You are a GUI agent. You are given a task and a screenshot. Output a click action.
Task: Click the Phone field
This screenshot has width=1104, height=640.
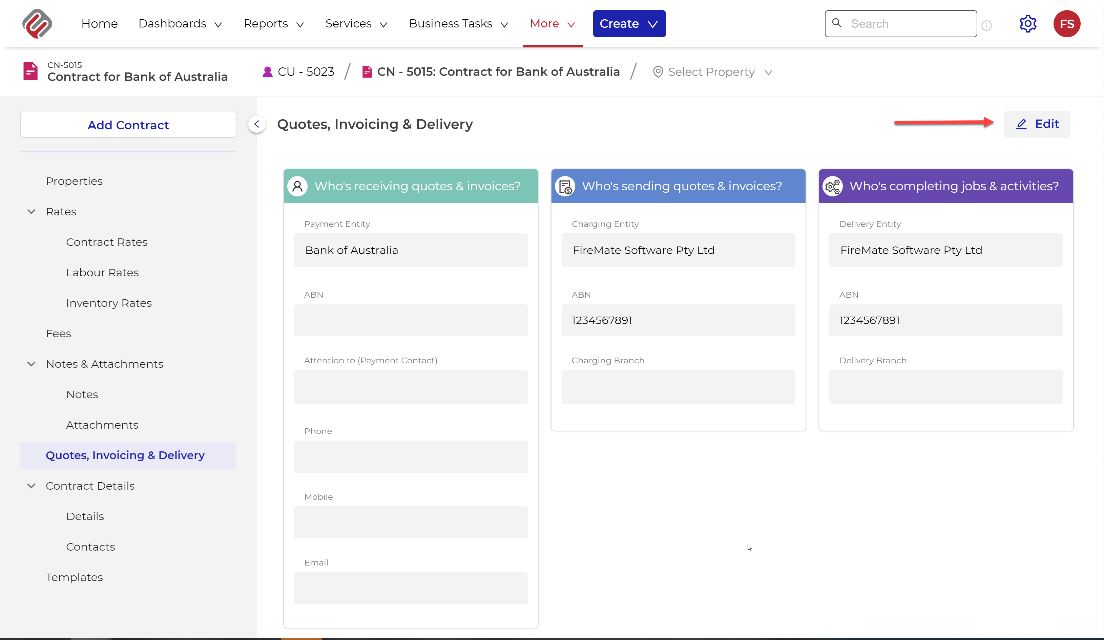point(411,456)
